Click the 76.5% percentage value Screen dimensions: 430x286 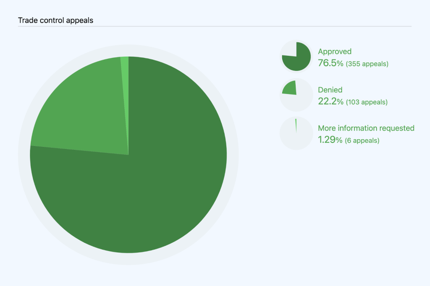coord(330,63)
